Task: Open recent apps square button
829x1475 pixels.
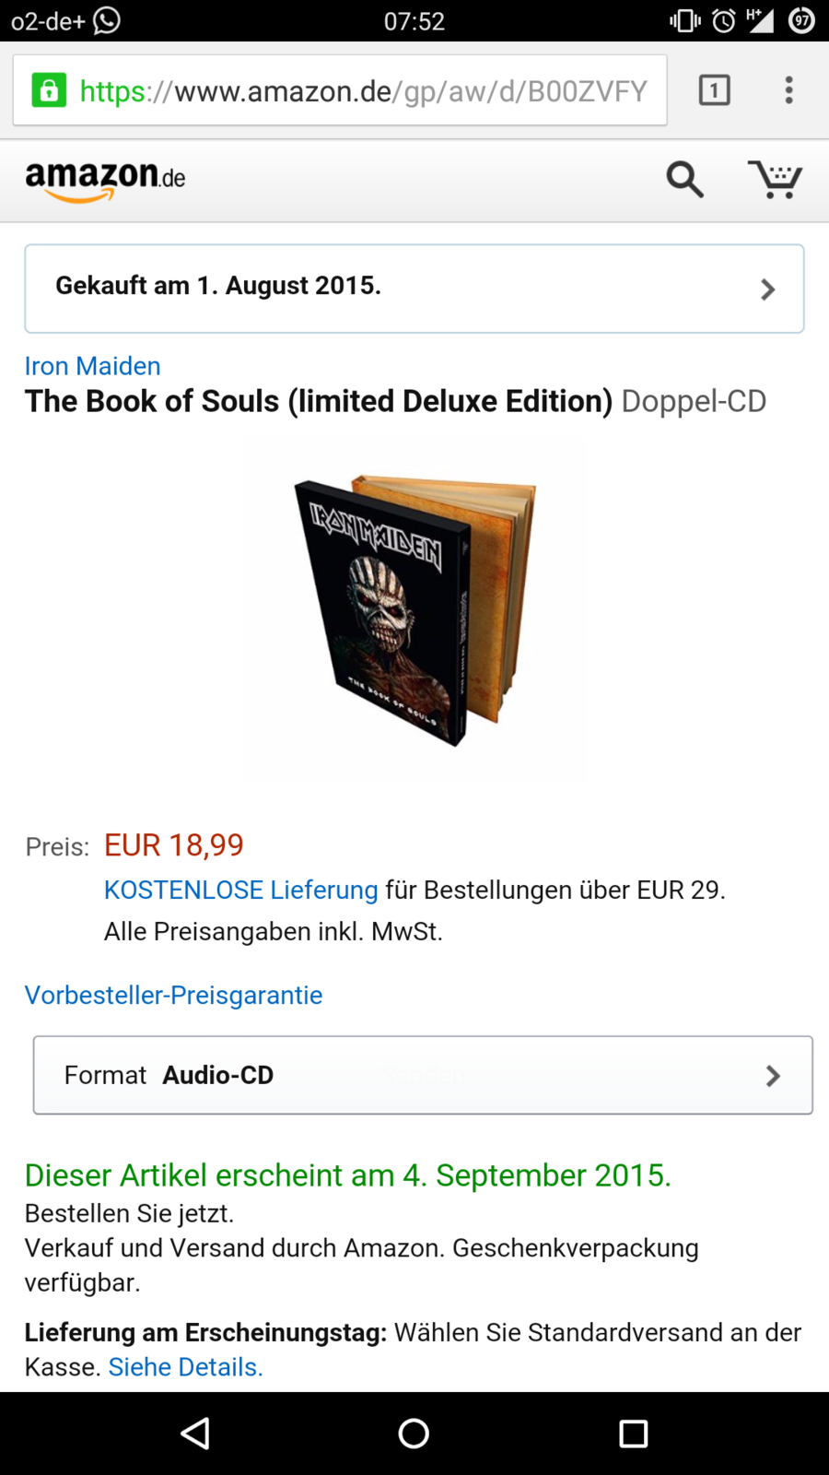Action: point(634,1434)
